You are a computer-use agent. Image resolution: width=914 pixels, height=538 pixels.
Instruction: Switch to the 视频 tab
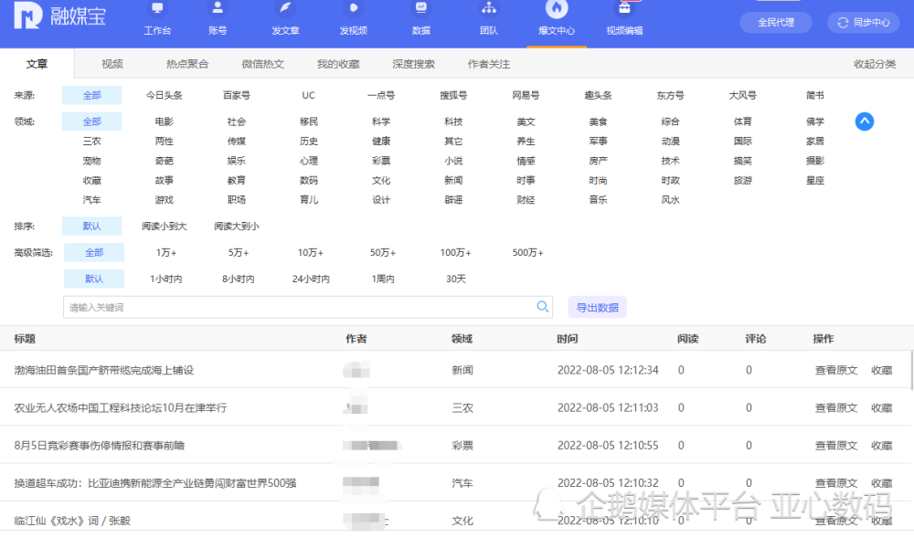coord(112,64)
